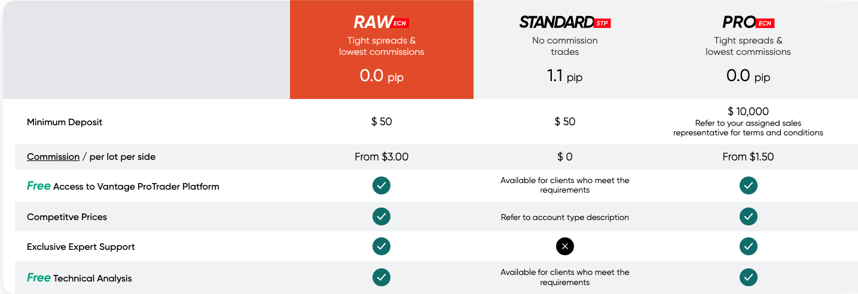Click PRO checkmark for Vantage ProTrader Platform access

[748, 185]
